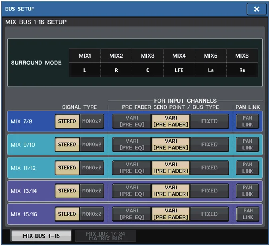The image size is (270, 246).
Task: Toggle PAN LINK for MIX 11/12
Action: (x=247, y=168)
